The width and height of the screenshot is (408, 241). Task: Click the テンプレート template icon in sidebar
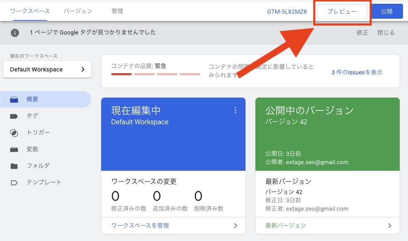14,183
